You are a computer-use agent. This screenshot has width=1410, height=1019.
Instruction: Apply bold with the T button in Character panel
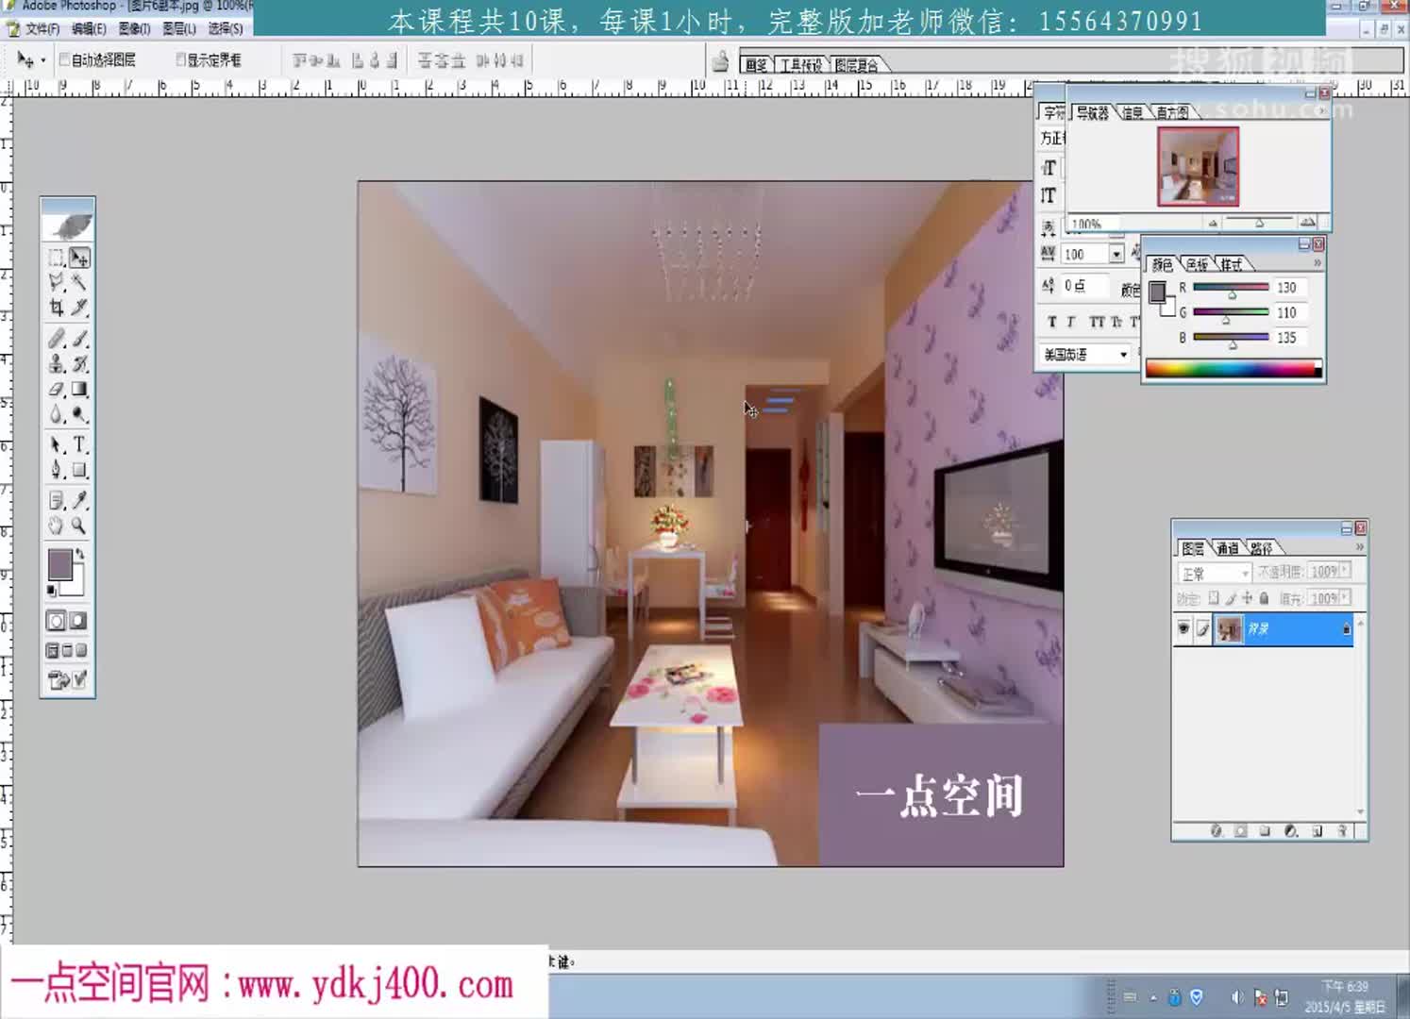[x=1052, y=322]
